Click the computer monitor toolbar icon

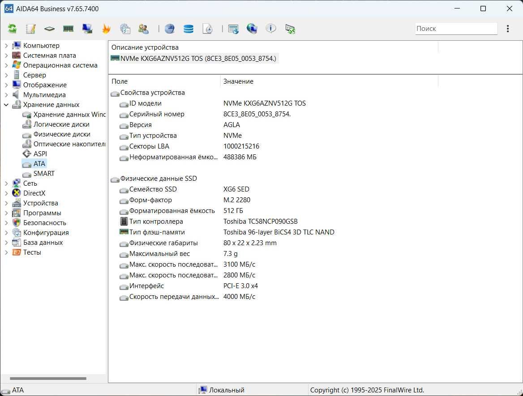click(87, 29)
